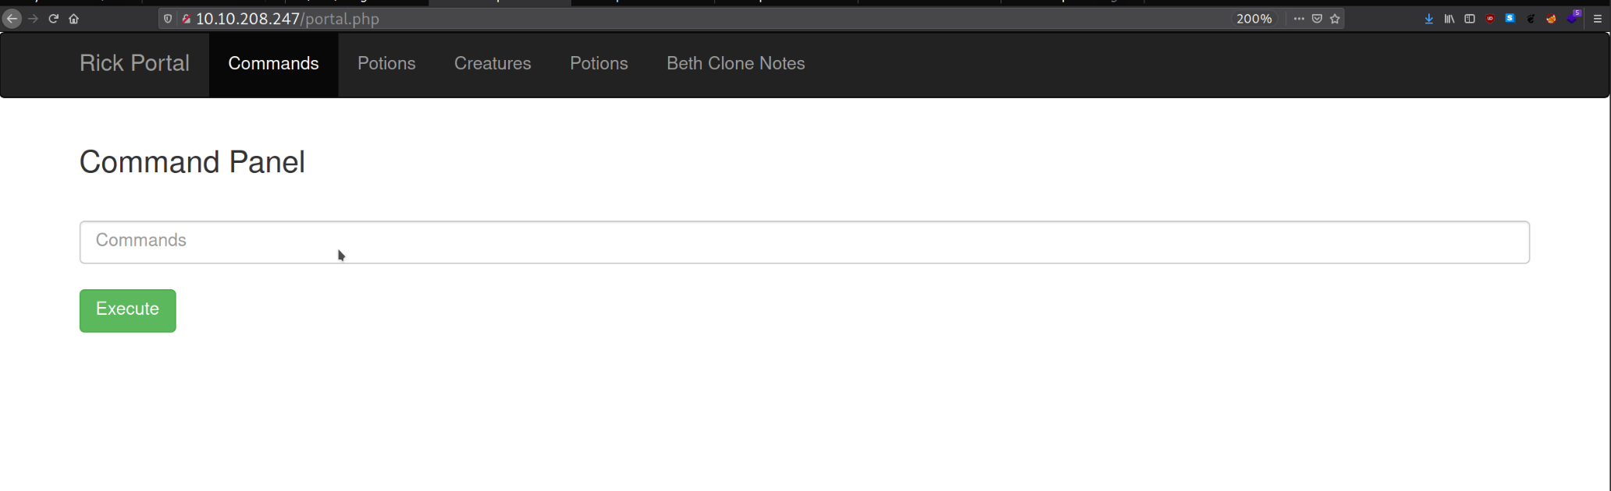Reload the current page
The height and width of the screenshot is (491, 1611).
[53, 19]
